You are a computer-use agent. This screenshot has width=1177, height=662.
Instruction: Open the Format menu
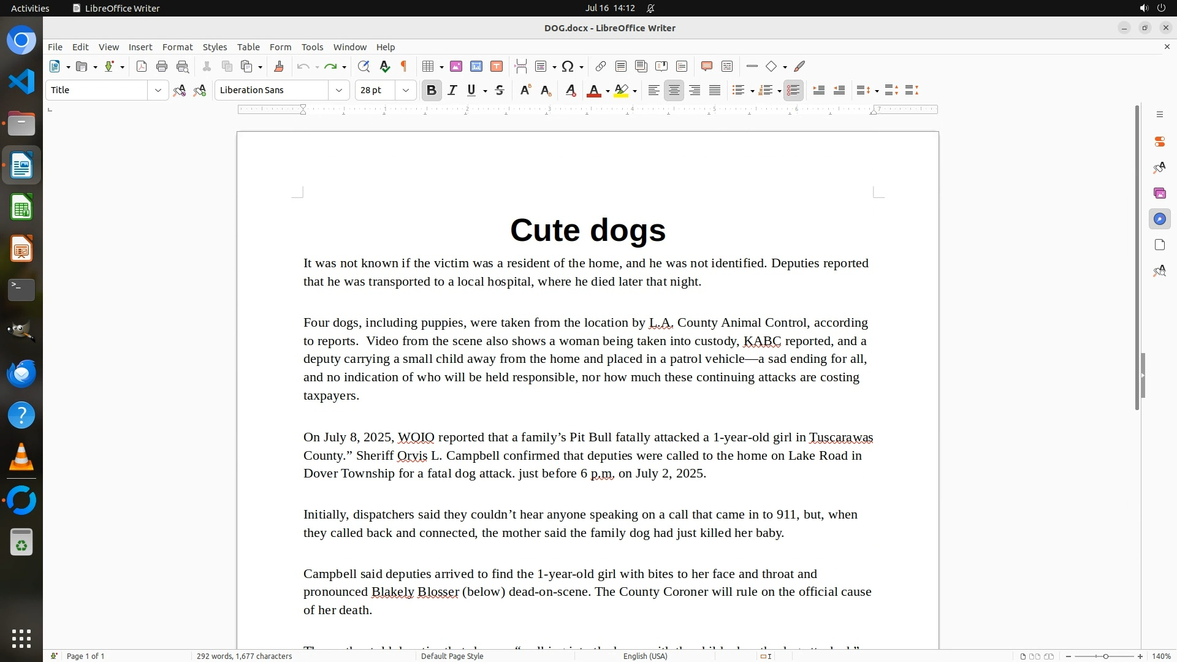tap(177, 47)
